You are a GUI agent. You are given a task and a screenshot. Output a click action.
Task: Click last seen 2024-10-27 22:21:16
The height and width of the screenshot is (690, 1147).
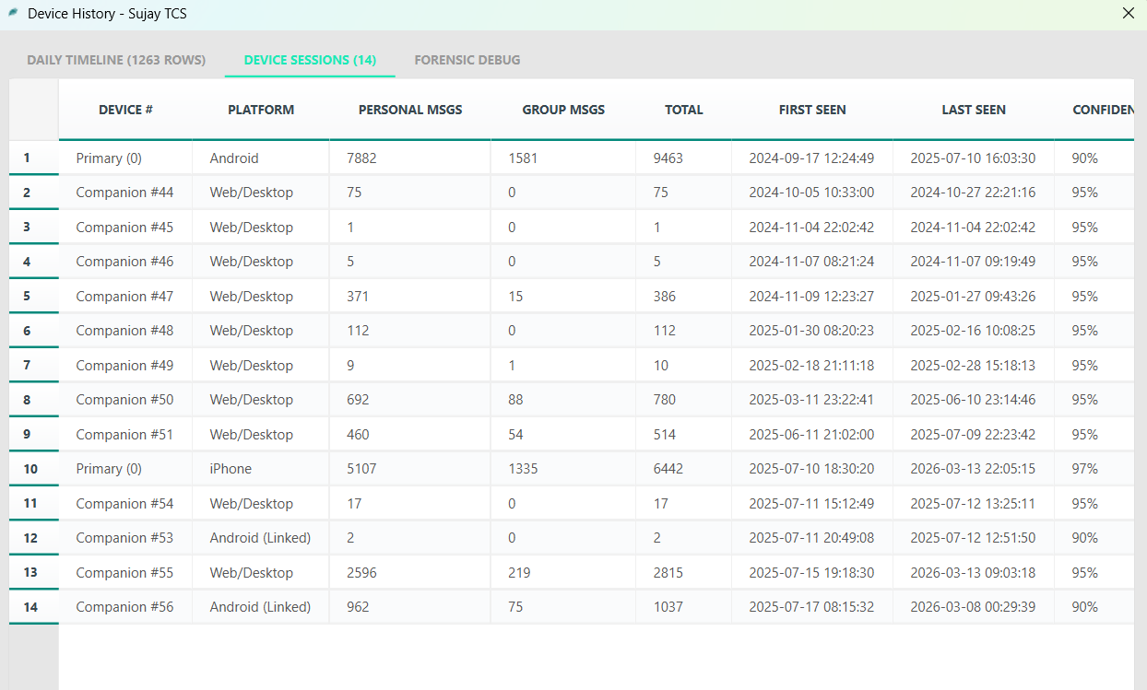coord(974,193)
